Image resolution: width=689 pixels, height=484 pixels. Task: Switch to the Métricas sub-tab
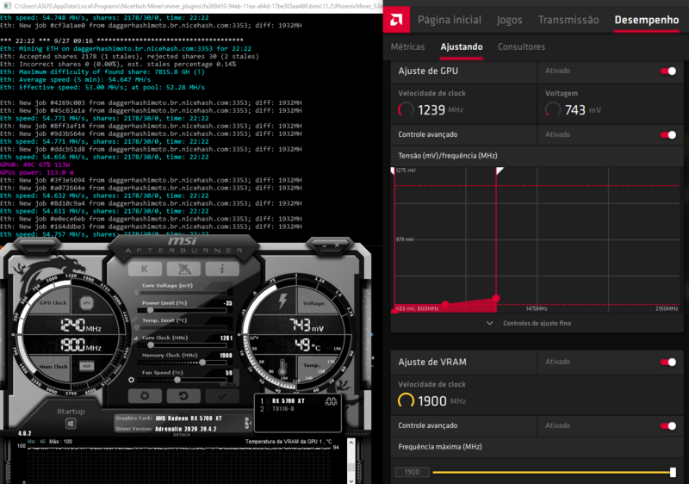coord(407,47)
